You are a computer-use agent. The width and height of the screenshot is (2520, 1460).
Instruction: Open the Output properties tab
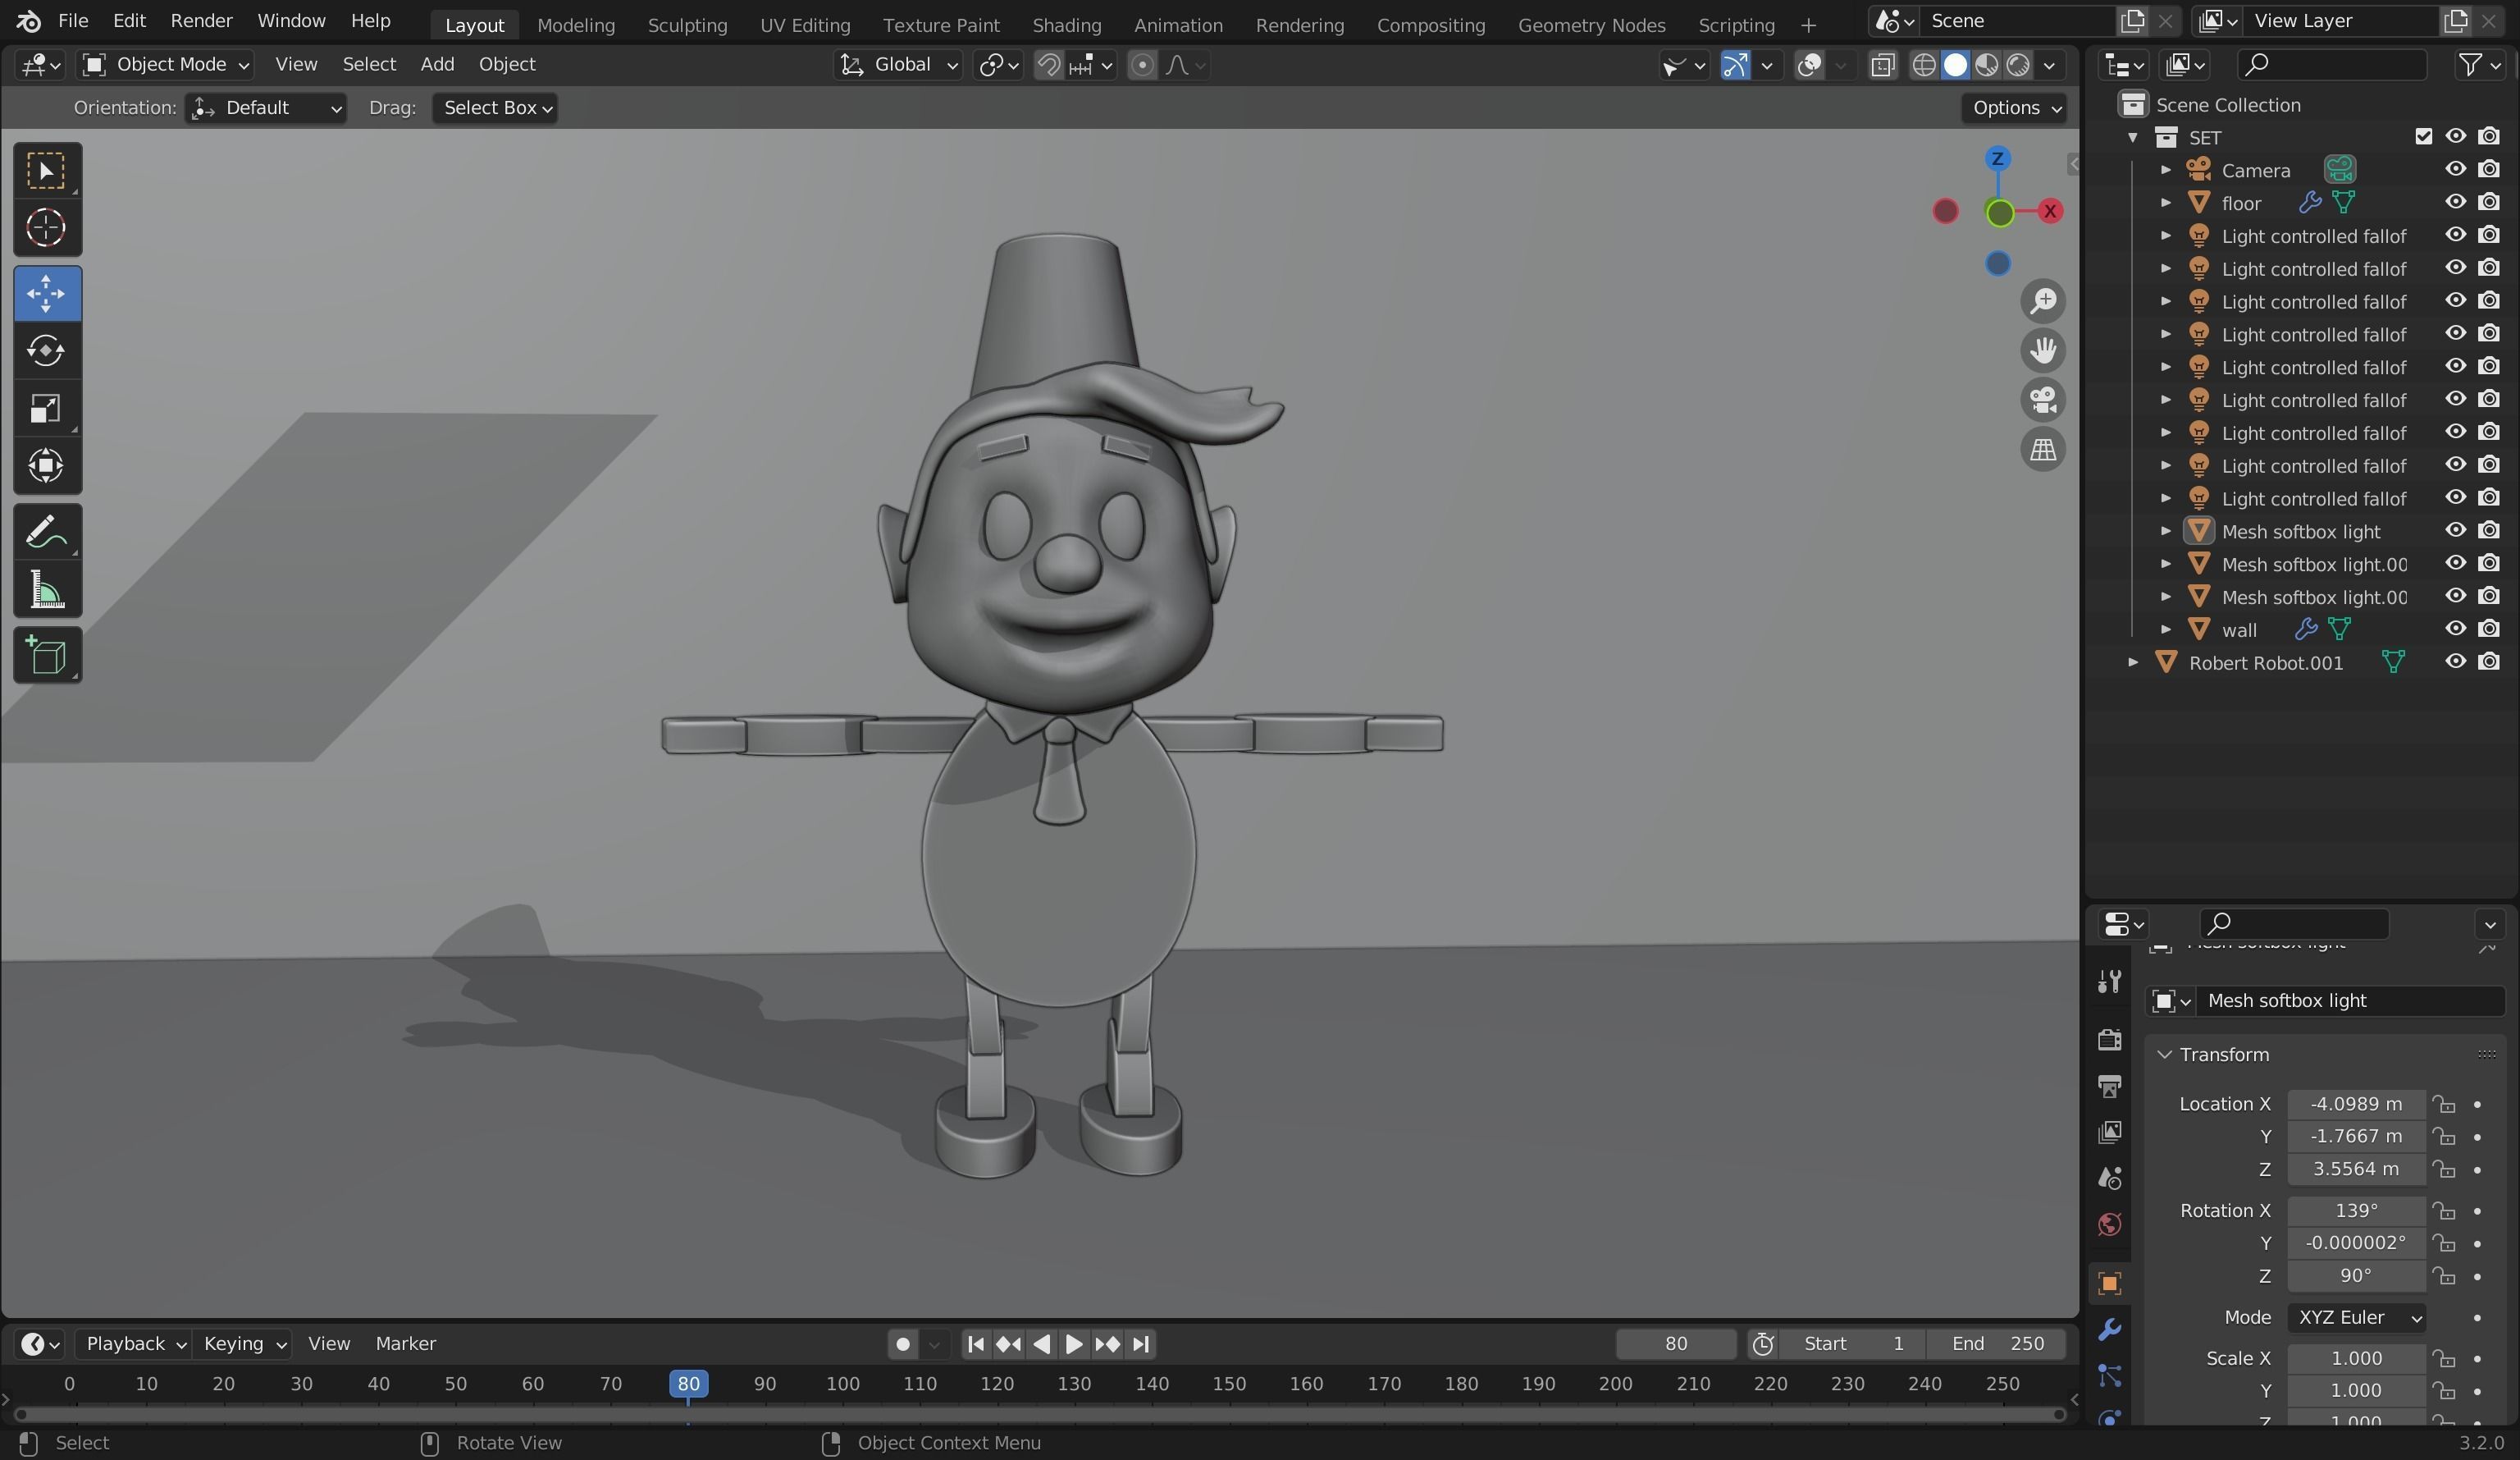click(x=2109, y=1086)
